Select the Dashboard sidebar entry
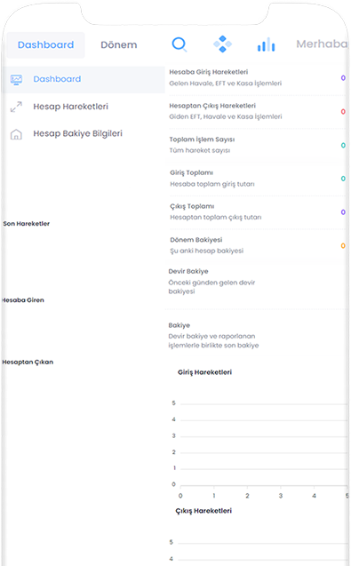Screen dimensions: 351x566 click(83, 79)
